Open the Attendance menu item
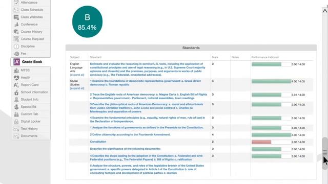Image resolution: width=328 pixels, height=184 pixels. [29, 3]
